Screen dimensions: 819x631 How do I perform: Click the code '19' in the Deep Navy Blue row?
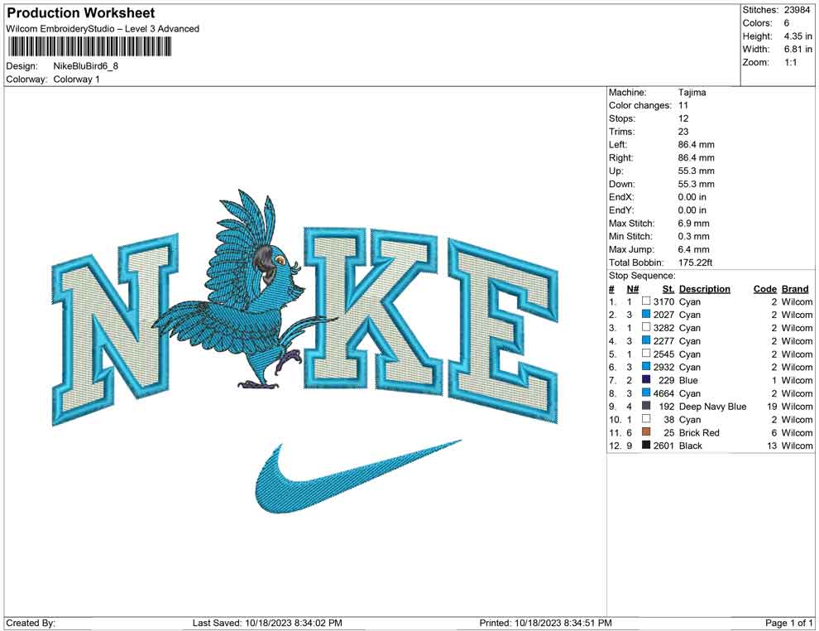(x=772, y=407)
